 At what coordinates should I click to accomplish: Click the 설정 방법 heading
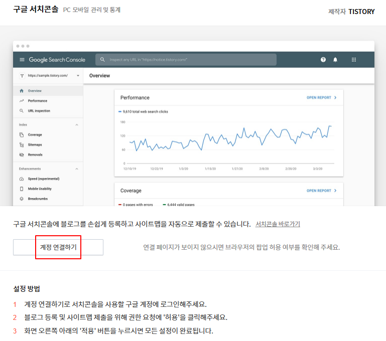(x=27, y=289)
